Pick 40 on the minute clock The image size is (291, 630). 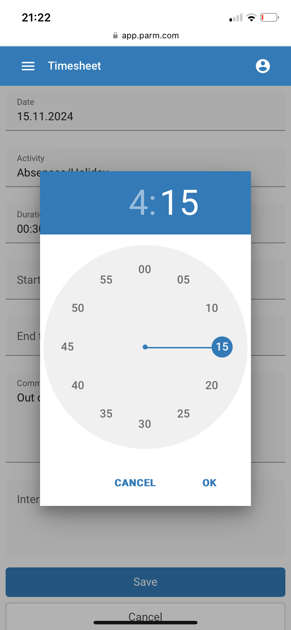tap(78, 386)
